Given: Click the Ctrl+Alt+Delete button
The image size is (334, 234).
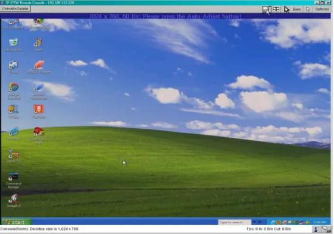Looking at the screenshot, I should tap(15, 9).
